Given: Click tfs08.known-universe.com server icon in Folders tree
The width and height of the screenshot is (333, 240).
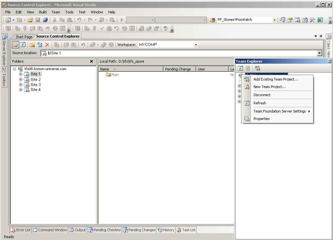Looking at the screenshot, I should (21, 69).
